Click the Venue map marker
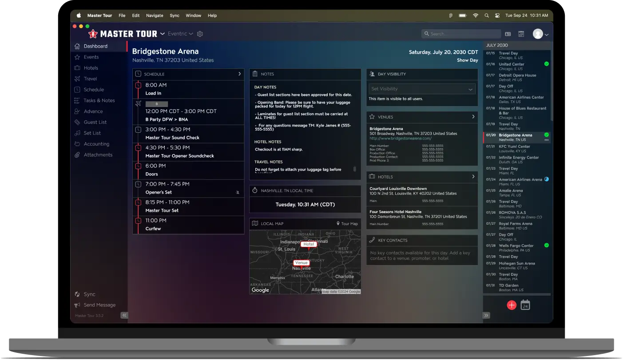Image resolution: width=623 pixels, height=360 pixels. 301,263
